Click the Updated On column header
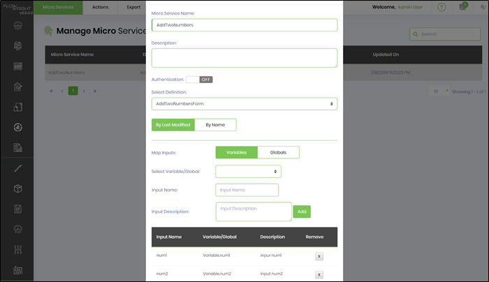The height and width of the screenshot is (282, 489). [x=386, y=54]
